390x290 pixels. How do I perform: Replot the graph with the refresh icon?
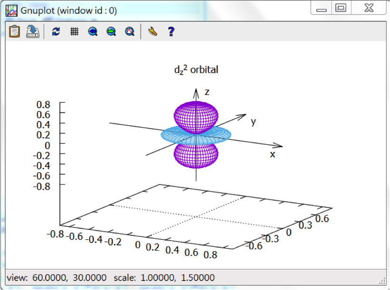[56, 32]
